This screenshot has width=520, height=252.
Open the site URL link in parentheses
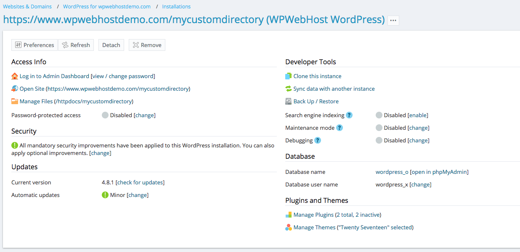pyautogui.click(x=118, y=89)
